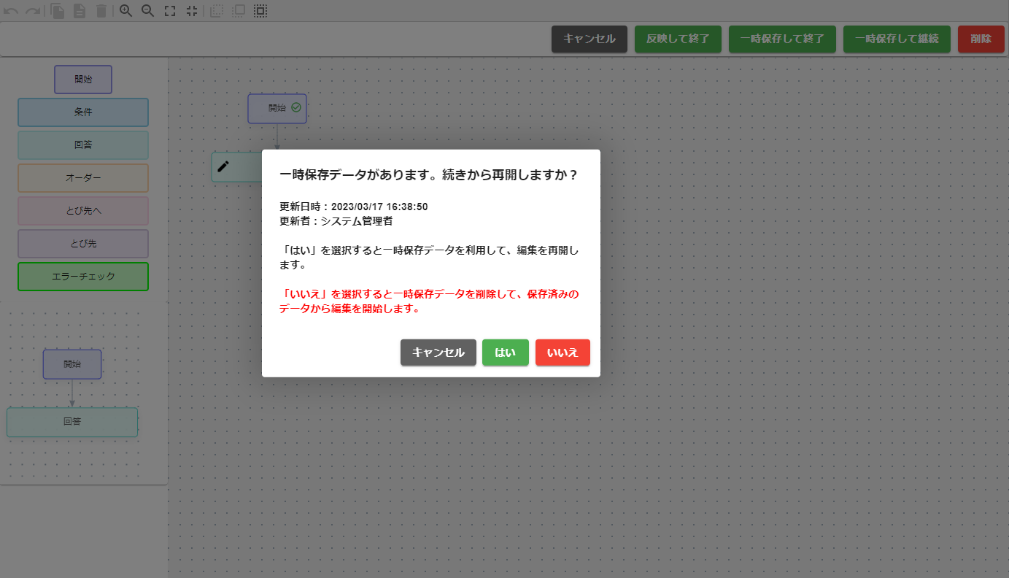The height and width of the screenshot is (578, 1009).
Task: Select the 条件 node in palette
Action: [83, 112]
